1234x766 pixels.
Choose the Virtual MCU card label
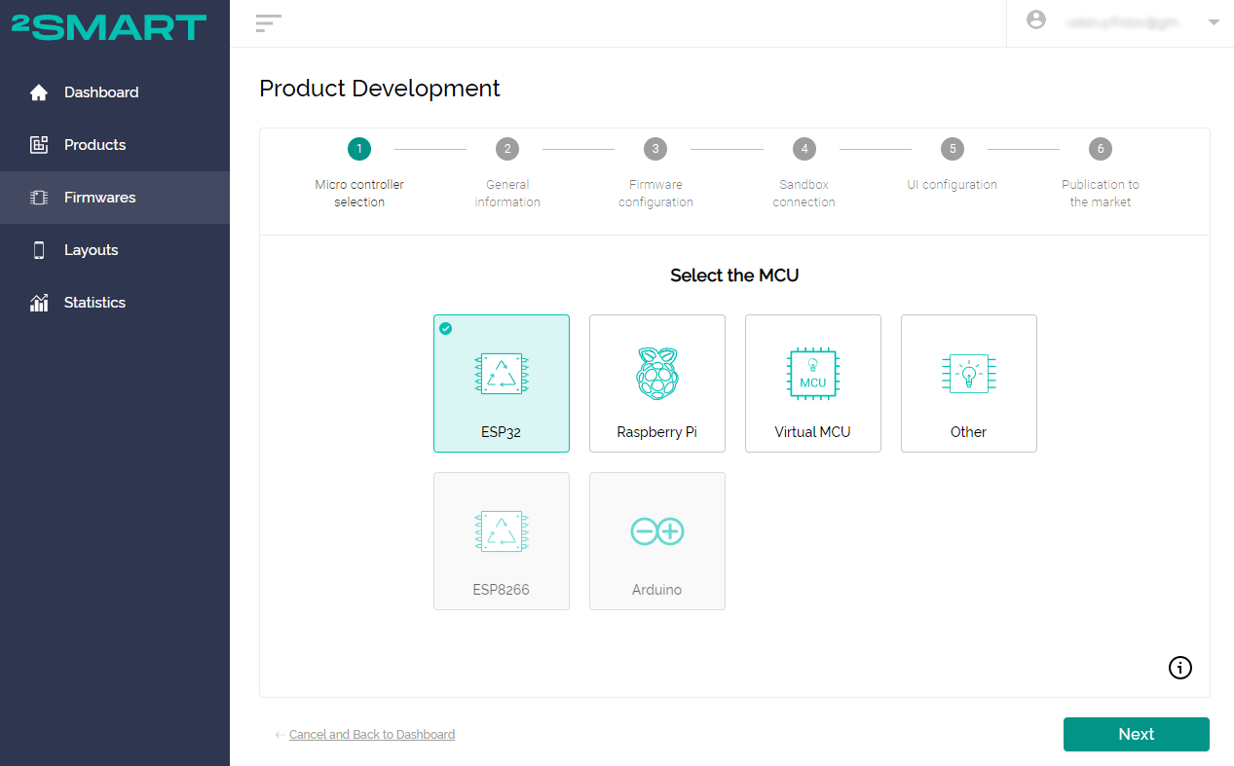point(813,432)
